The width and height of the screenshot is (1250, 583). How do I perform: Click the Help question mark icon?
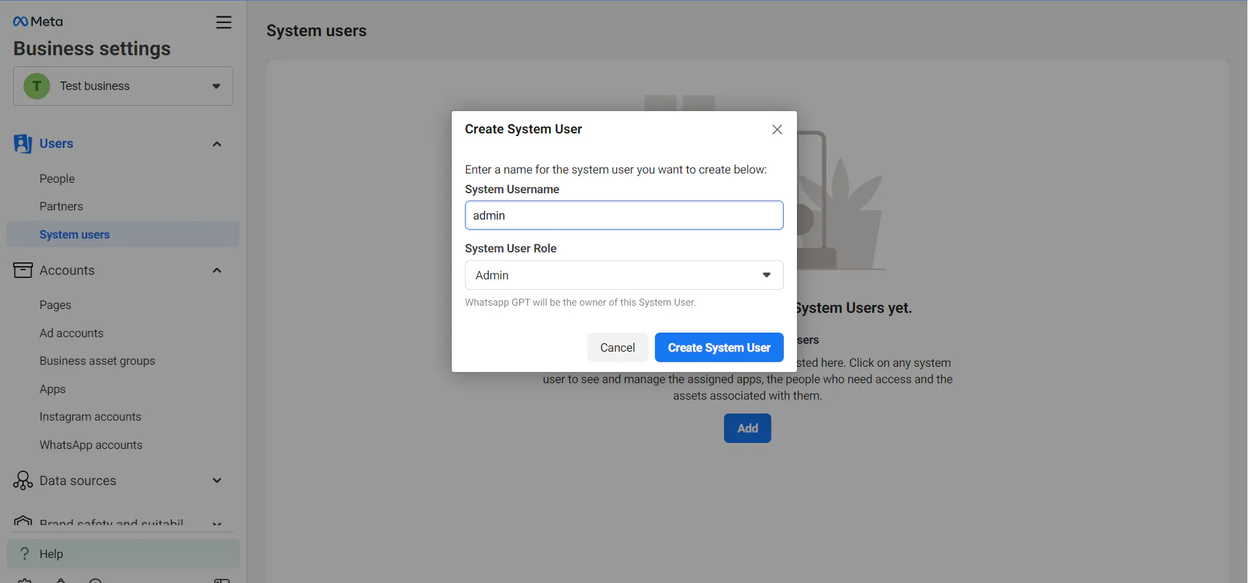click(24, 553)
